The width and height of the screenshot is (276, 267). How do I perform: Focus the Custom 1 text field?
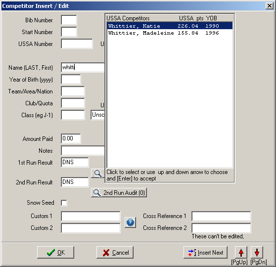91,216
